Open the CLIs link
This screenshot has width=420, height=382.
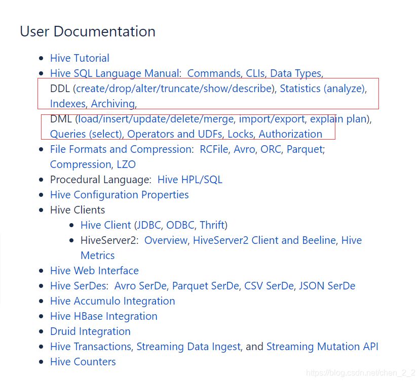pos(255,73)
